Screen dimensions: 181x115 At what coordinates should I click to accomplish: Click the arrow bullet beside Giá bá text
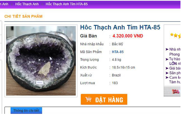167,68
